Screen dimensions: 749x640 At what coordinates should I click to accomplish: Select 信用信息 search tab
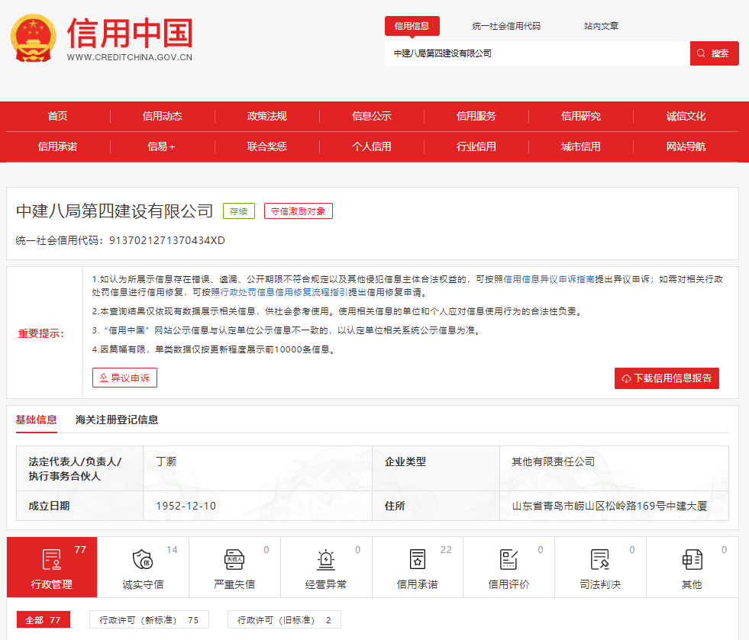click(412, 26)
